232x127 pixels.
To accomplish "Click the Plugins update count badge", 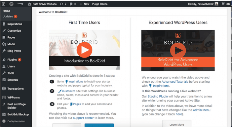I will pos(19,60).
